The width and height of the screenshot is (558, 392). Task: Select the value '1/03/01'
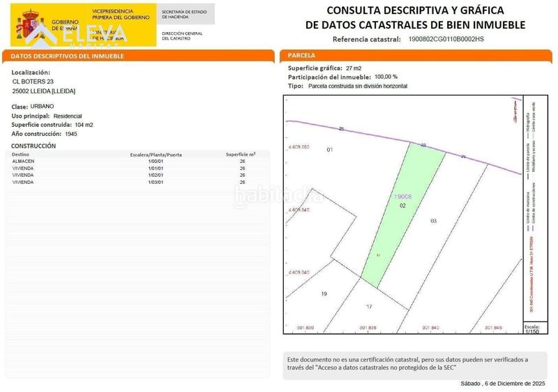156,182
